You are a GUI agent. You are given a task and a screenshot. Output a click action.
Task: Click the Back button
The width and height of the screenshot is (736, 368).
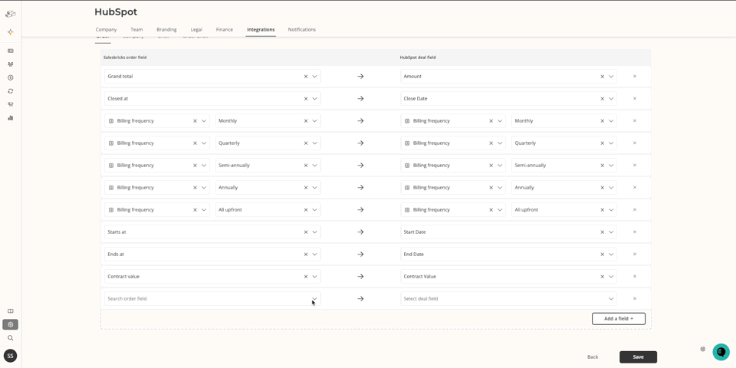pos(593,356)
